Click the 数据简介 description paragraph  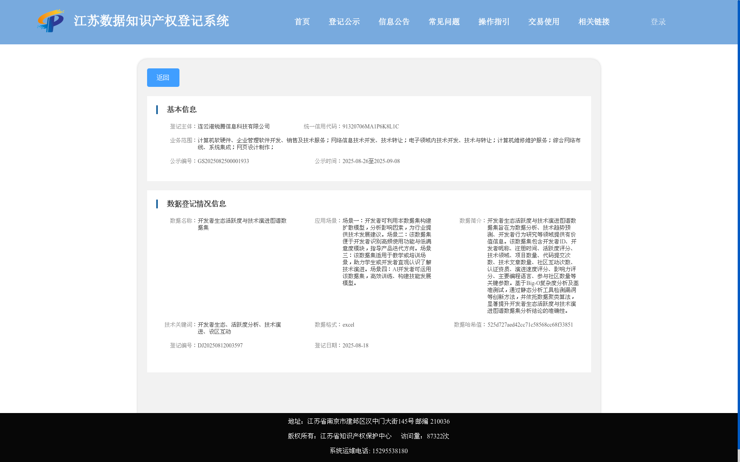click(533, 266)
